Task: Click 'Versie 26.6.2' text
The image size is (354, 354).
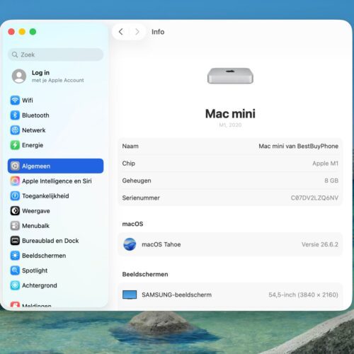Action: point(320,244)
